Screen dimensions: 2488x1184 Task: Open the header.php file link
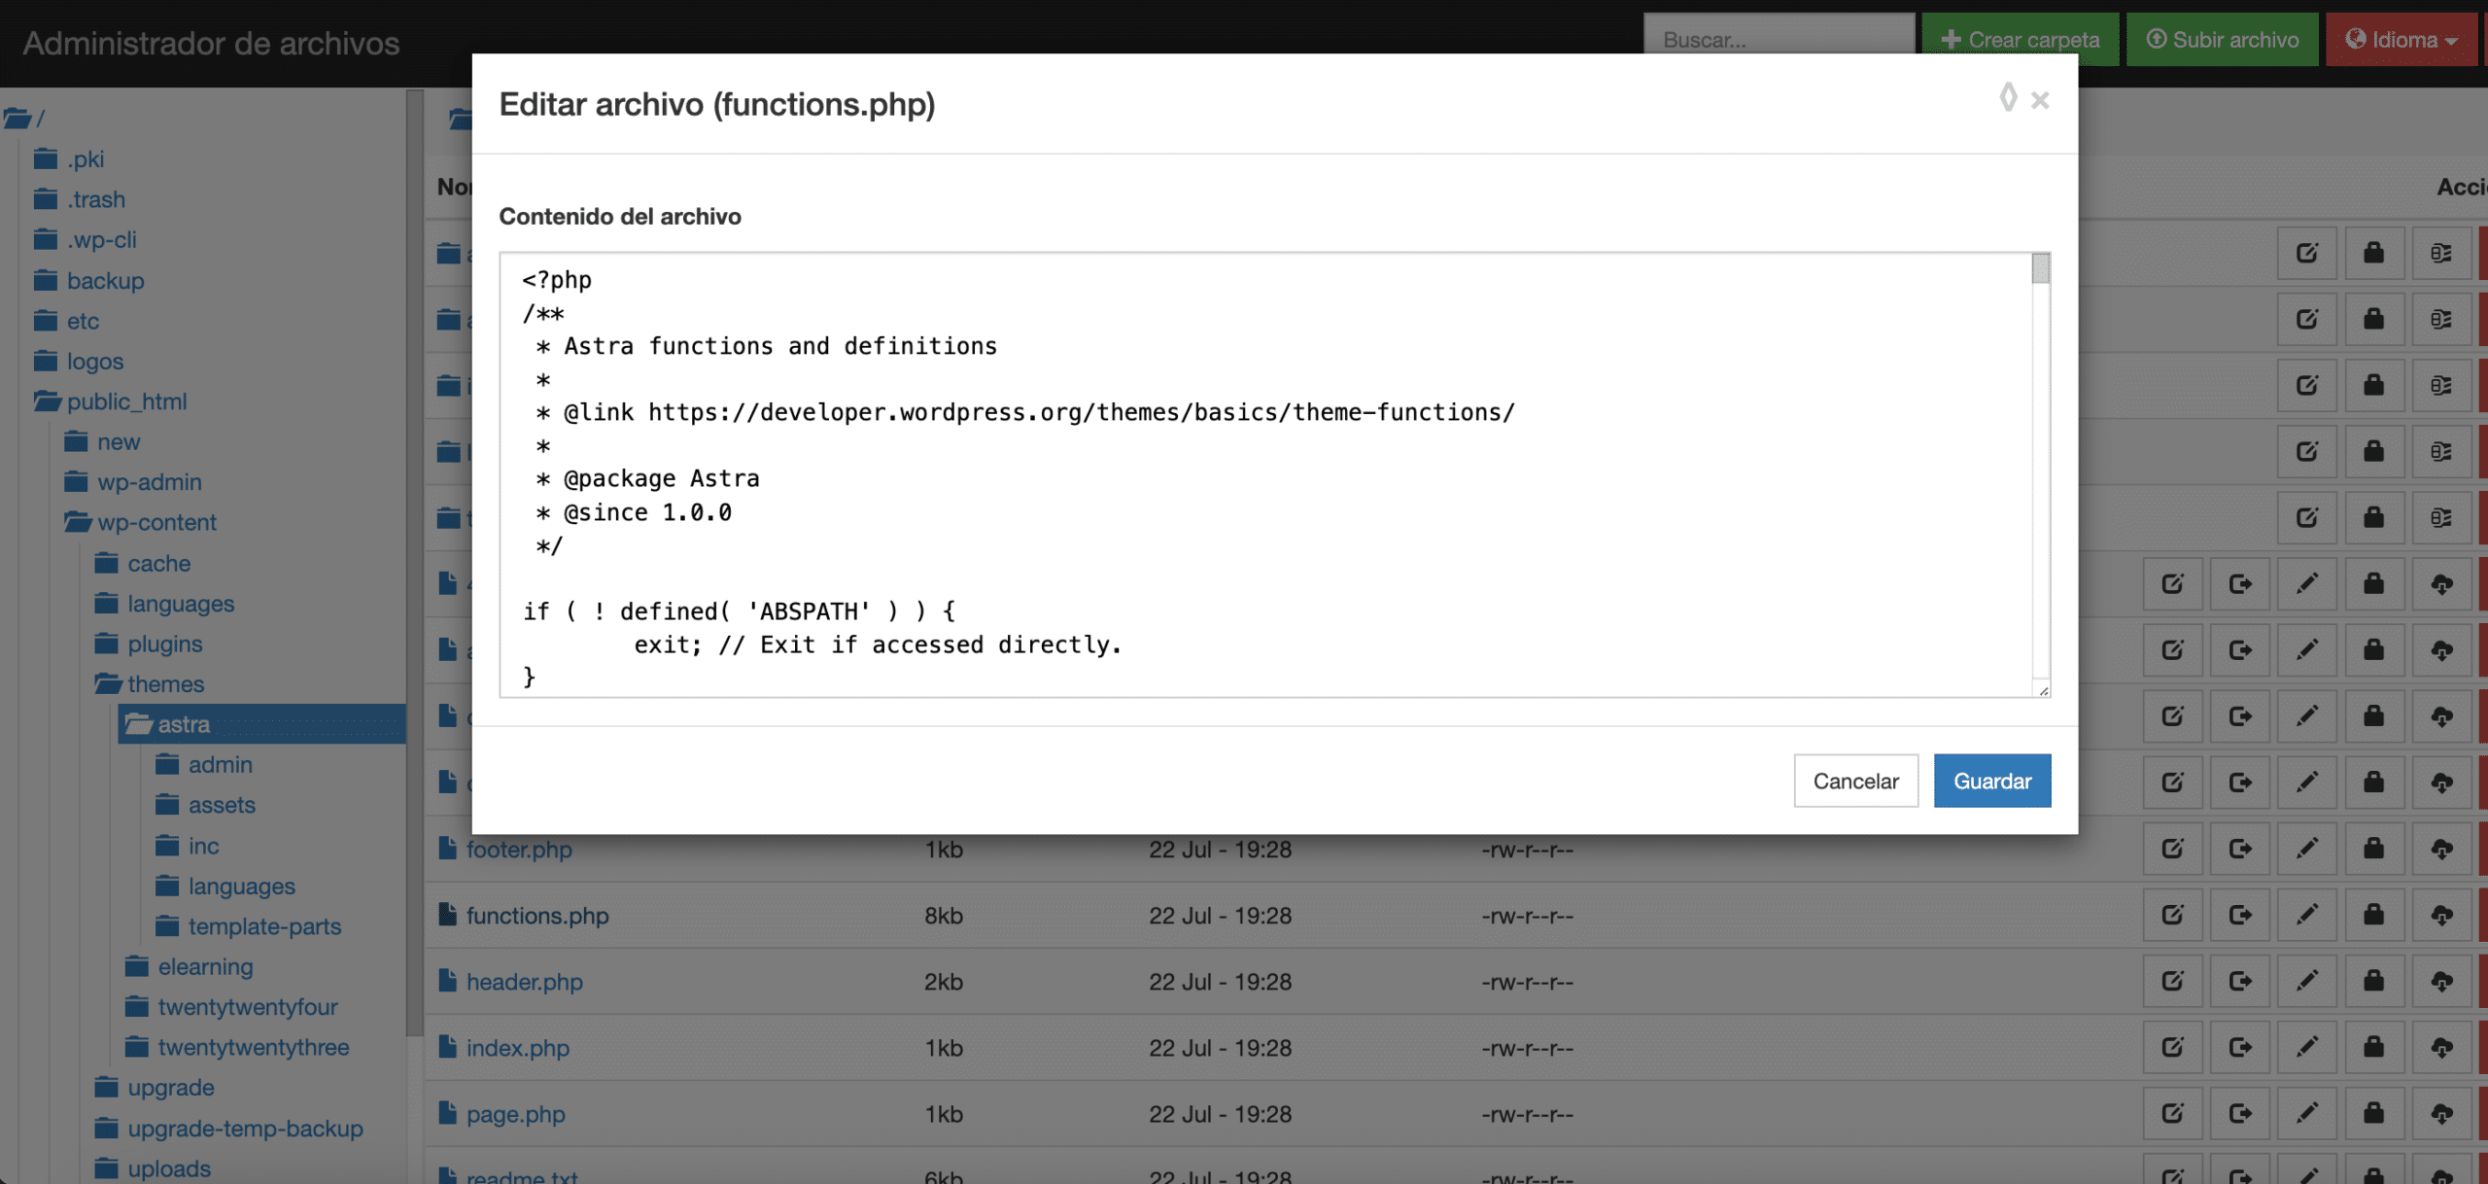point(524,982)
